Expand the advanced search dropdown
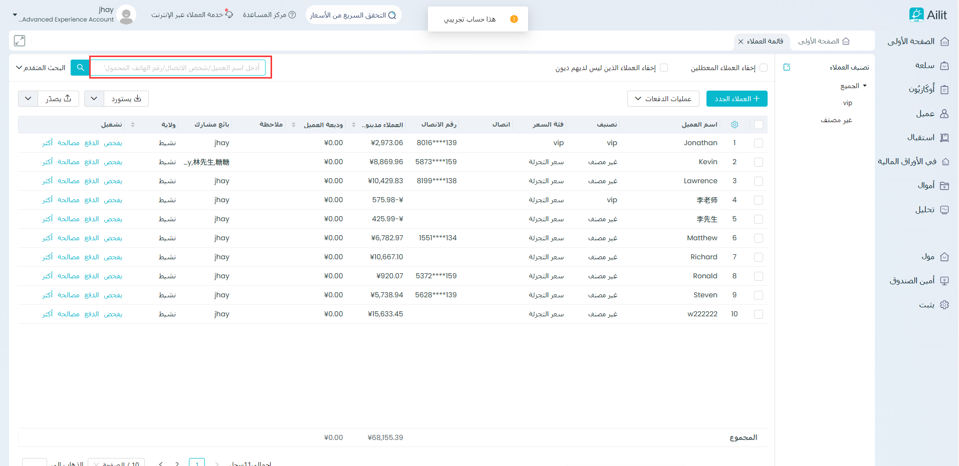The image size is (959, 466). tap(41, 68)
